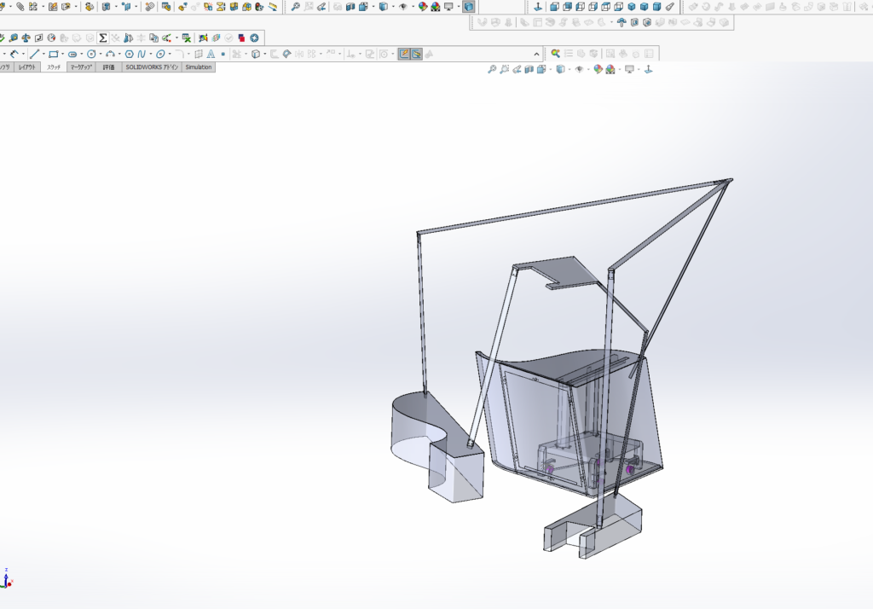The height and width of the screenshot is (609, 873).
Task: Click the Zoom to Fit magnifier in viewport
Action: (x=492, y=69)
